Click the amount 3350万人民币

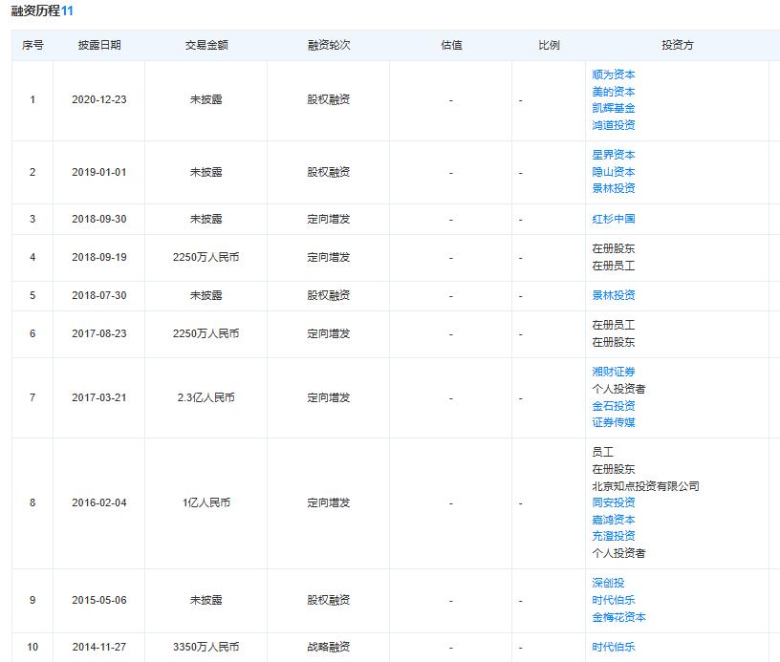[206, 647]
